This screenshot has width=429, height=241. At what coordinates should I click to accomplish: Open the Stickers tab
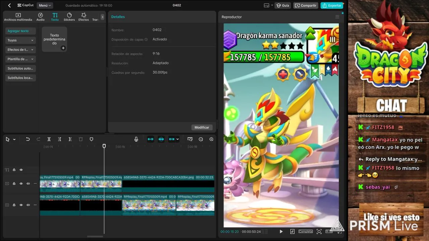pos(69,17)
